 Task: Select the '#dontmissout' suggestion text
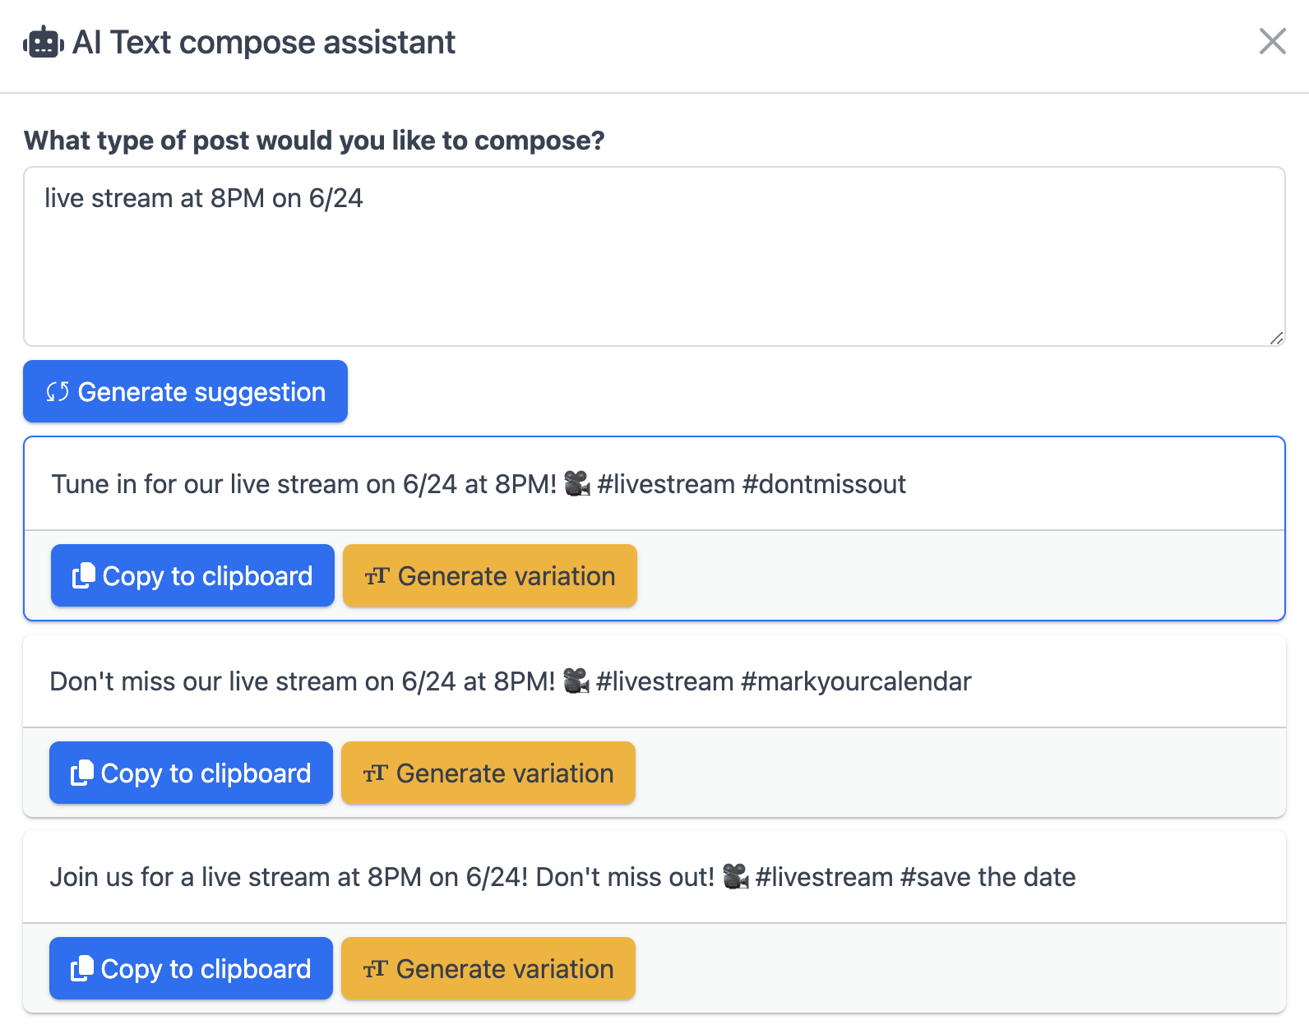coord(478,484)
